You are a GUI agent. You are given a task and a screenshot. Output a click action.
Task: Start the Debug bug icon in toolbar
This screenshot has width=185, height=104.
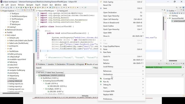pos(17,8)
